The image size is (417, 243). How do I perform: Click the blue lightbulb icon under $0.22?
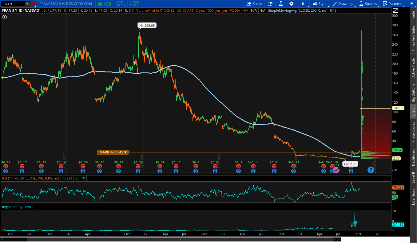point(42,171)
